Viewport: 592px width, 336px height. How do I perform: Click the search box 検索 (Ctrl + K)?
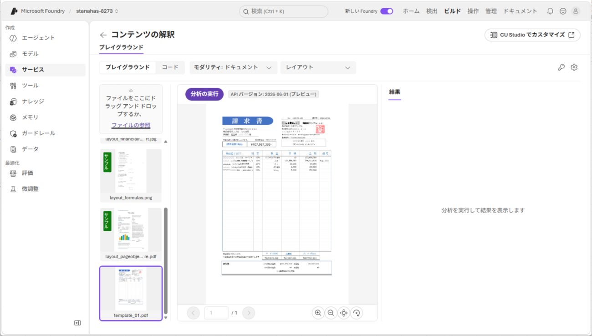284,11
